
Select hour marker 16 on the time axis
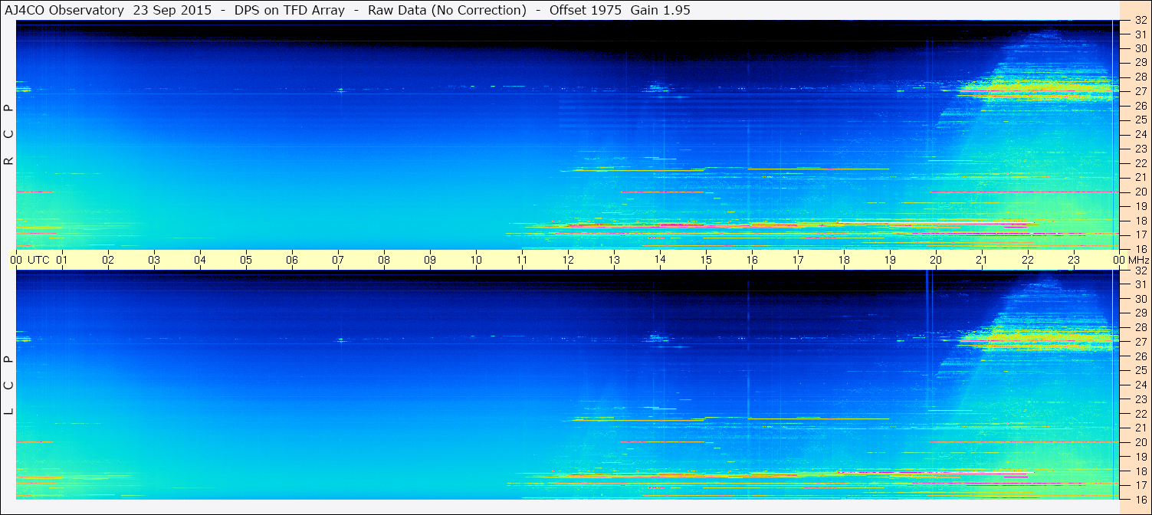tap(752, 260)
